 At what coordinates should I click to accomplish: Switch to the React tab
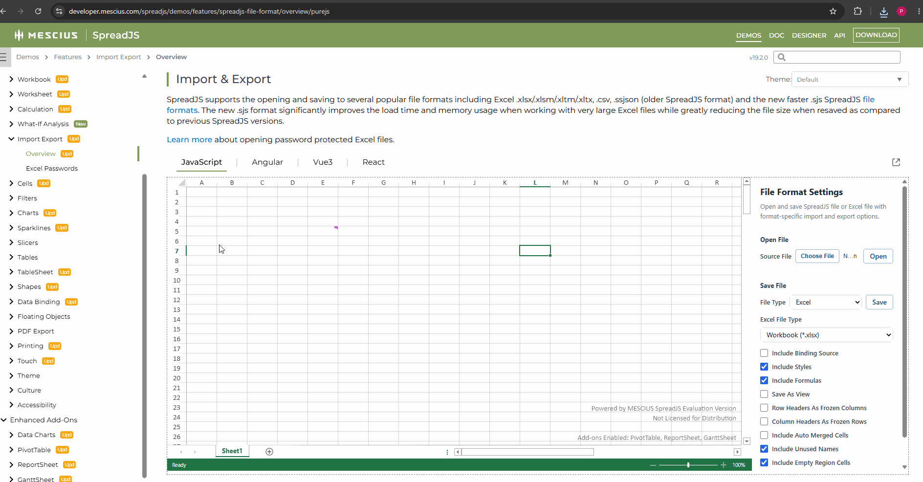tap(374, 162)
